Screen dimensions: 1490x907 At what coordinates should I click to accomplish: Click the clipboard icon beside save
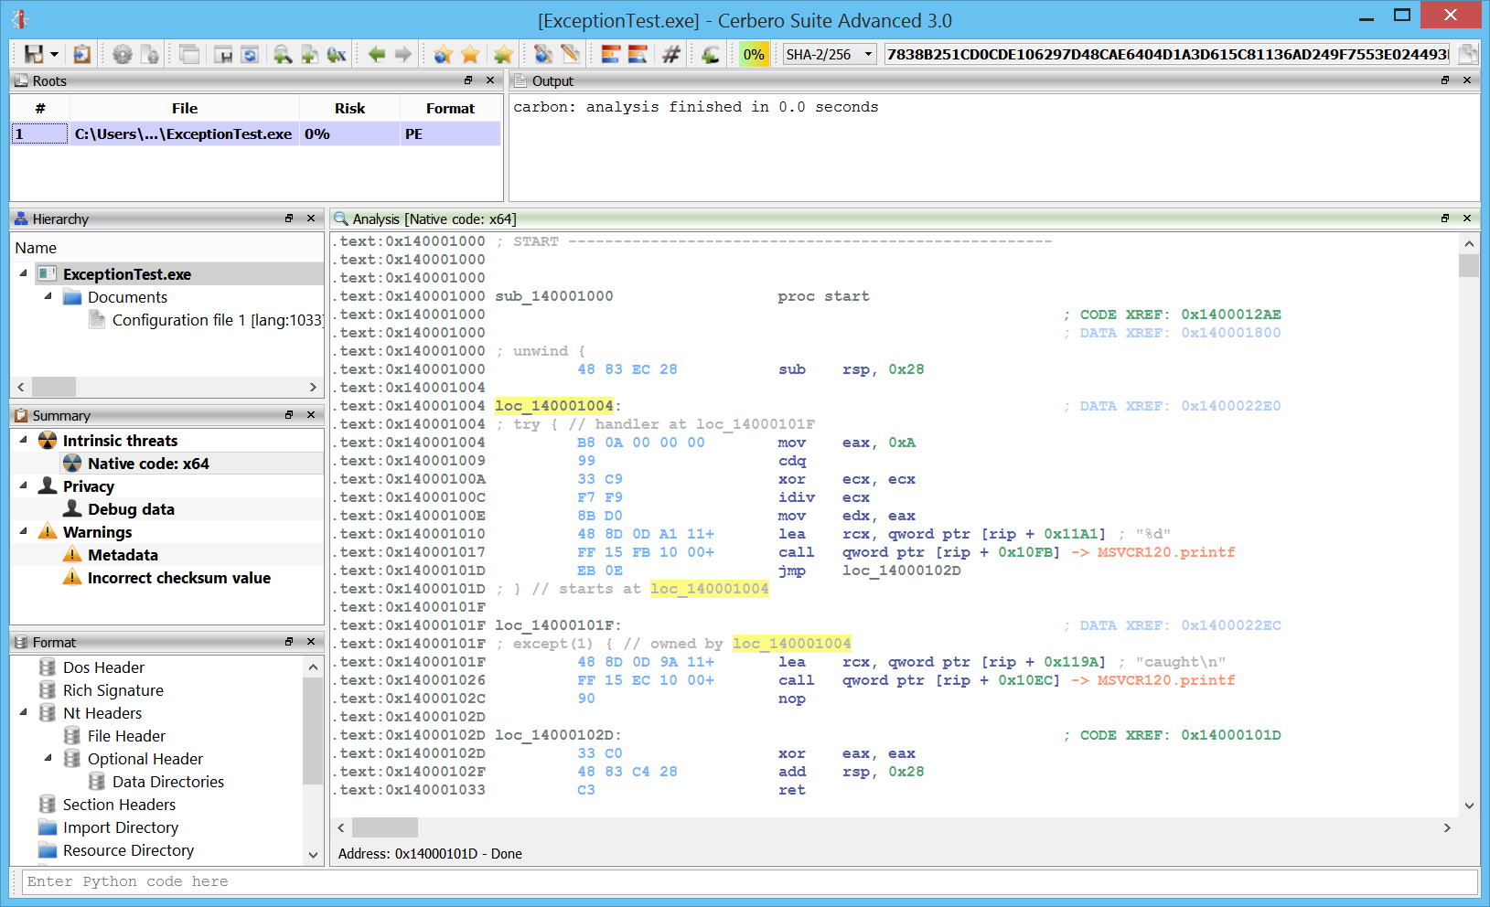pos(81,55)
